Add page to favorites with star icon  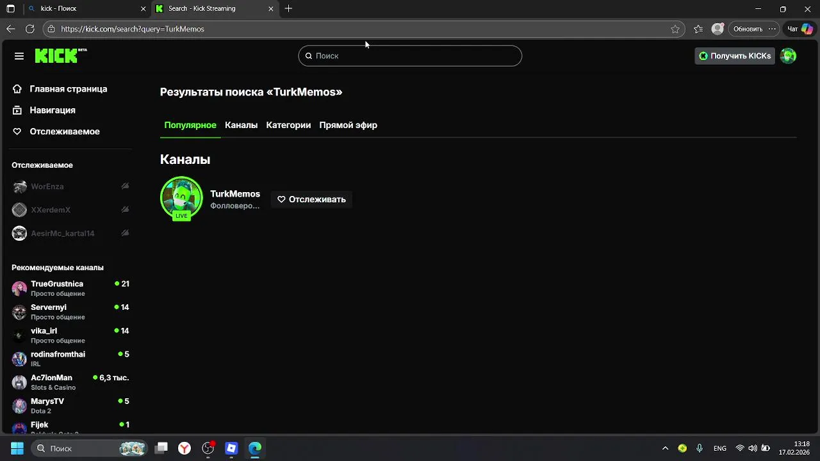click(x=675, y=29)
